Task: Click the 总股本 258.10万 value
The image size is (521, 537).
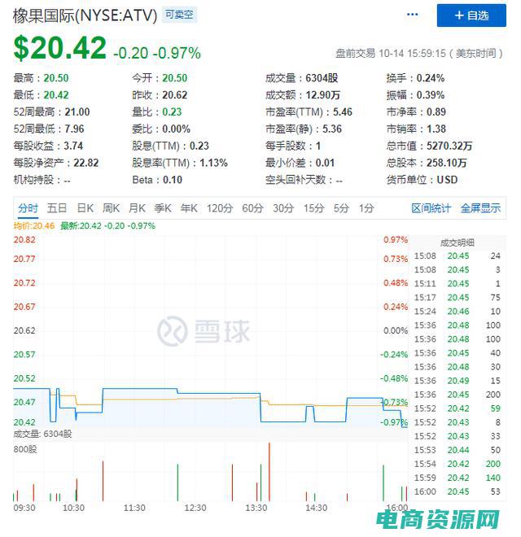Action: click(x=447, y=163)
